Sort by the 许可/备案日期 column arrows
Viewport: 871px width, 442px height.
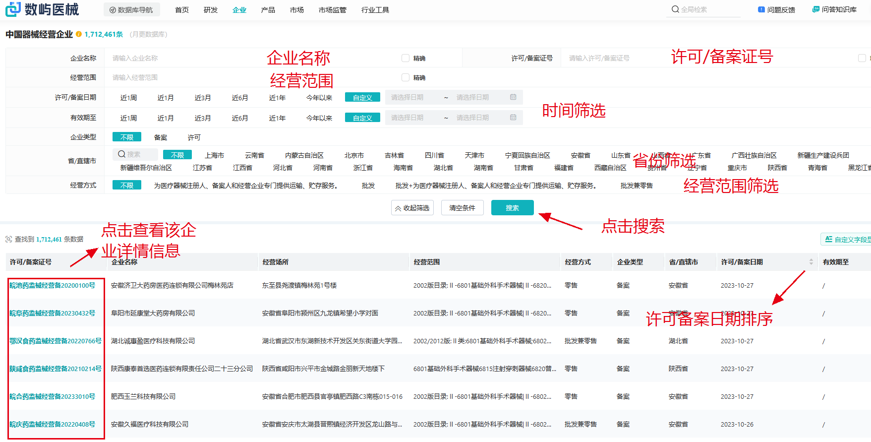811,262
